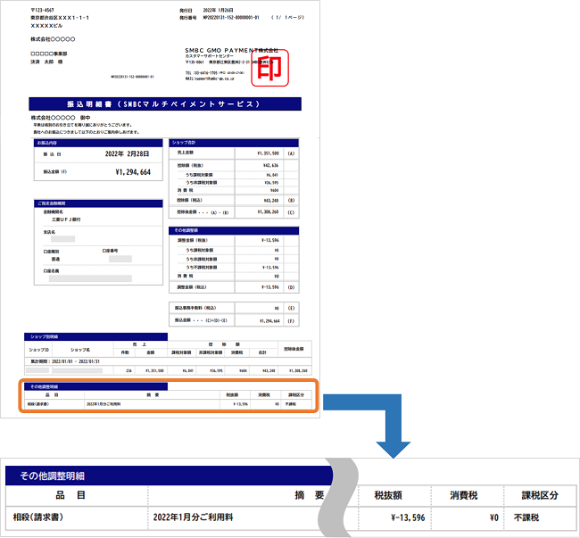Click the (E) marker
Screen dimensions: 580x538
(x=291, y=308)
